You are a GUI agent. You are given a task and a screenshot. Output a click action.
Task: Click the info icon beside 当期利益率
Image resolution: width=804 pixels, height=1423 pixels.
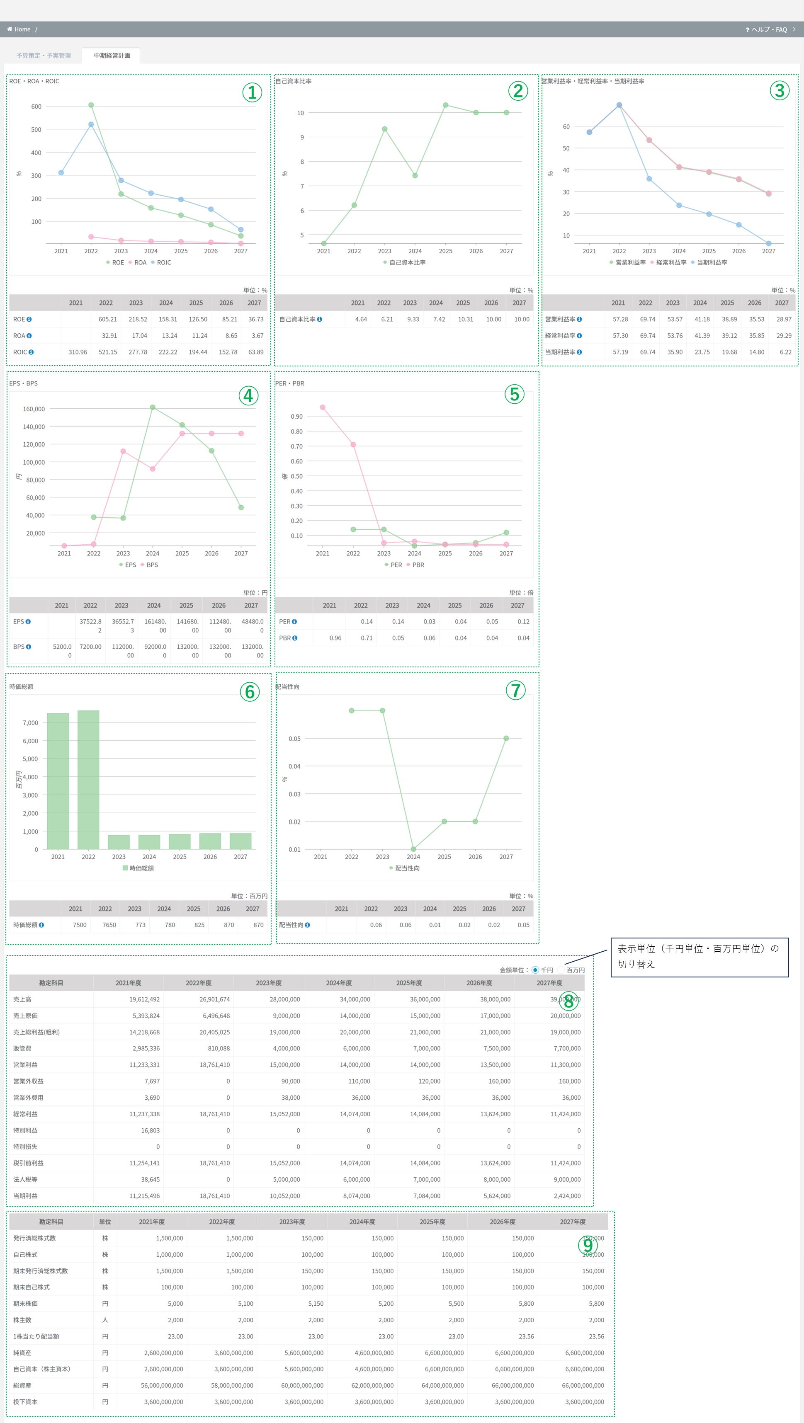coord(579,352)
